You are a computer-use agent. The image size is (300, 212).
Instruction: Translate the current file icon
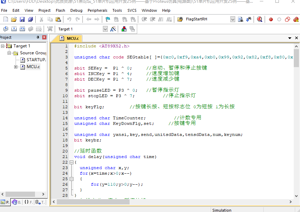[6, 29]
